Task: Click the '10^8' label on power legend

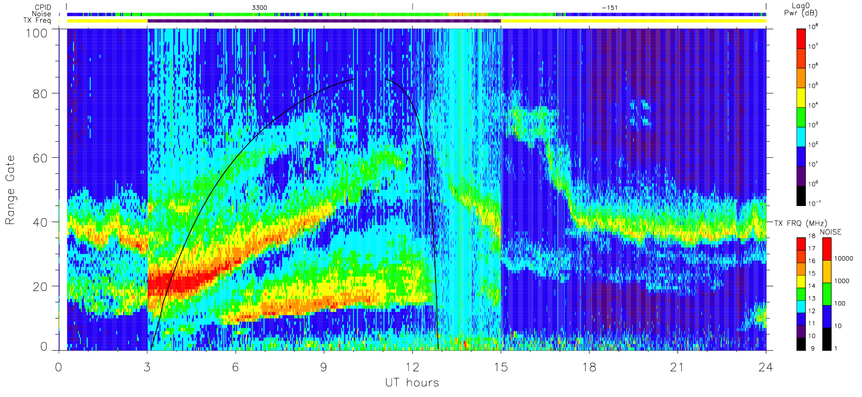Action: point(813,27)
